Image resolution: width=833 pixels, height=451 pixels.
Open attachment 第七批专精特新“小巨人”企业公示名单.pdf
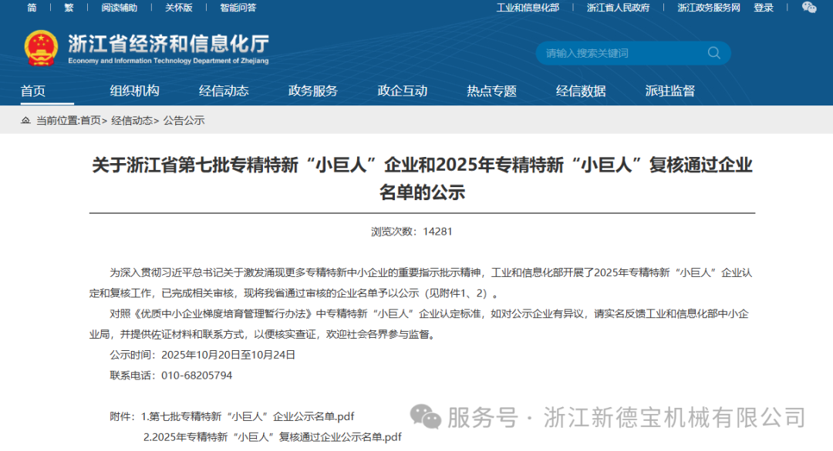[248, 416]
